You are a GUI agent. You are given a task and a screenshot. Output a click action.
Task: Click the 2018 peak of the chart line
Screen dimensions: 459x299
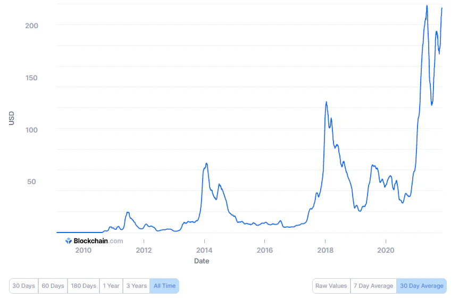[x=326, y=102]
